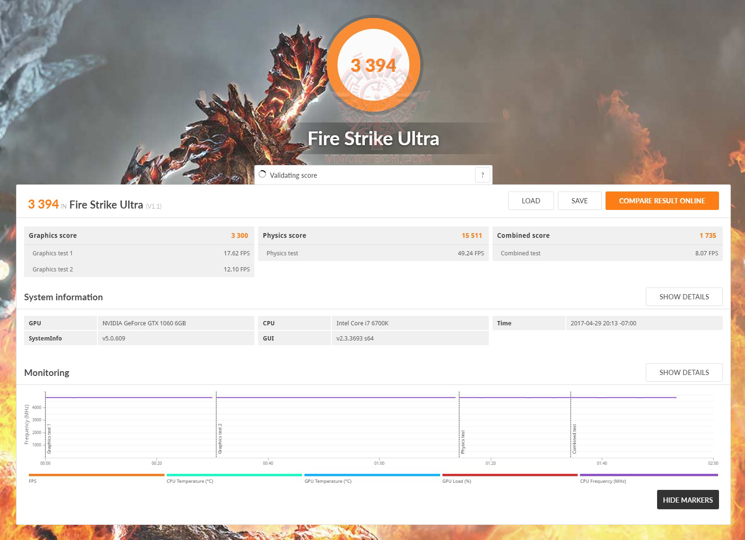Click the Graphics score value 3 300

[240, 235]
